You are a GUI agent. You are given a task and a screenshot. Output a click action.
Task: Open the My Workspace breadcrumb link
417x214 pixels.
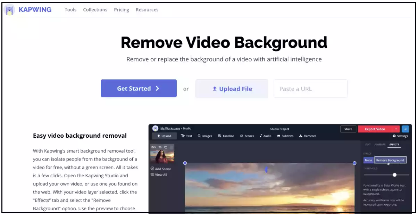point(170,129)
